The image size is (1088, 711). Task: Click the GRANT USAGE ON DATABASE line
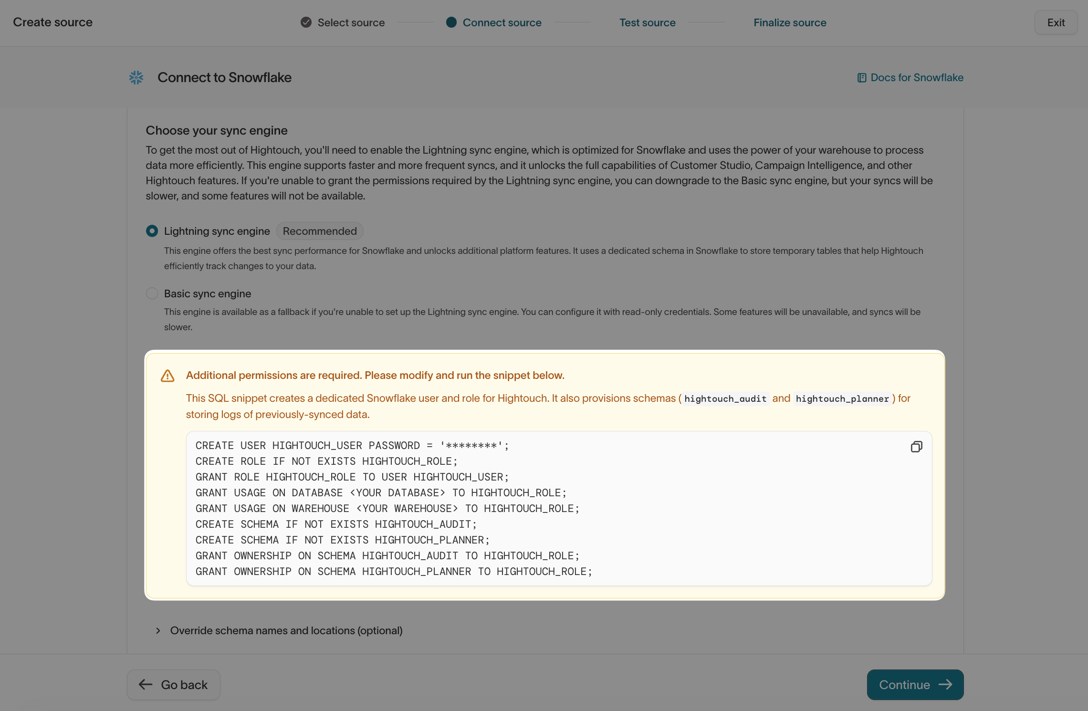[x=381, y=493]
